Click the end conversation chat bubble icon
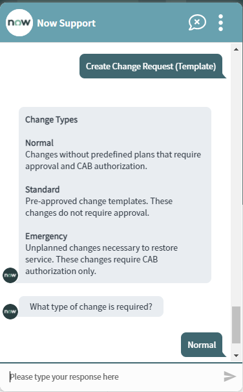 pyautogui.click(x=197, y=23)
